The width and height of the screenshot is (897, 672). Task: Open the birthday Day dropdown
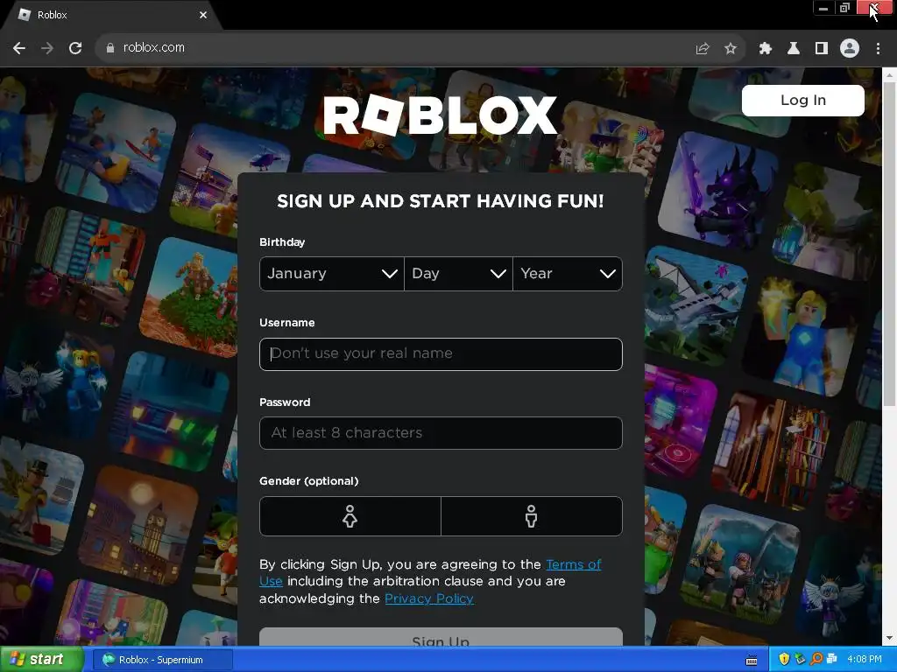458,274
